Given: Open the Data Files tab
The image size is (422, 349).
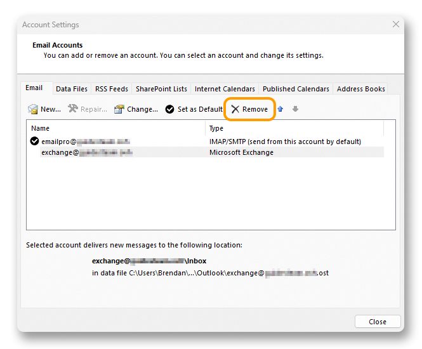Looking at the screenshot, I should 72,89.
